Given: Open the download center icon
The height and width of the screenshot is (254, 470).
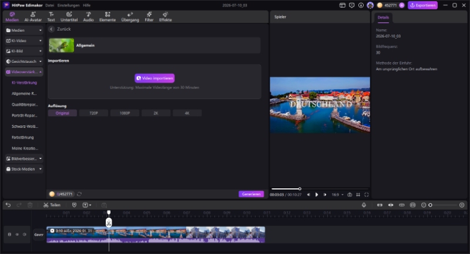Looking at the screenshot, I should 361,5.
